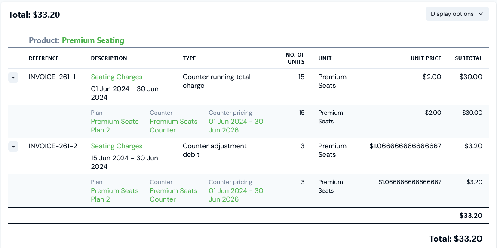
Task: Collapse the INVOICE-261-2 row details
Action: [x=13, y=147]
